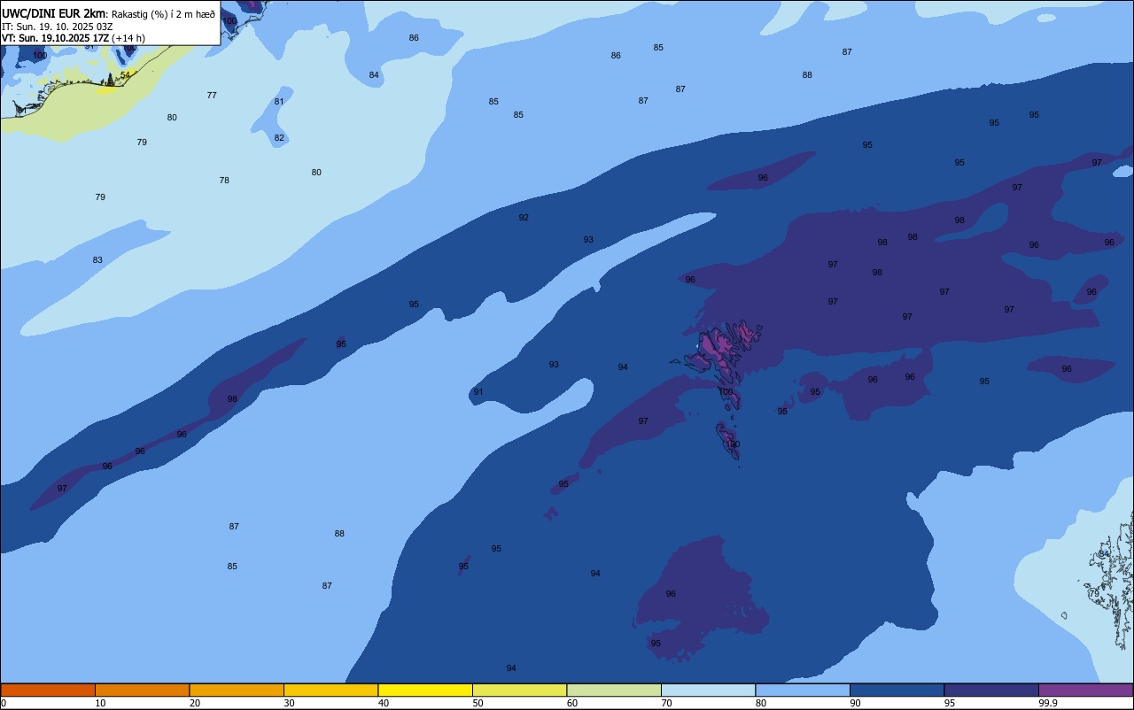1134x710 pixels.
Task: Click the legend tick label '70'
Action: click(x=666, y=703)
